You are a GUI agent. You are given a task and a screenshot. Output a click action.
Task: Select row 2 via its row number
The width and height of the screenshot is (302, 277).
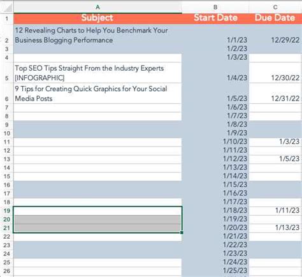[x=7, y=34]
